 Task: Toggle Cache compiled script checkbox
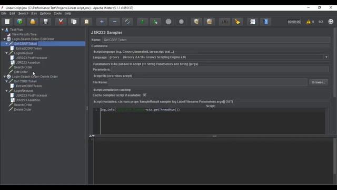tap(145, 95)
